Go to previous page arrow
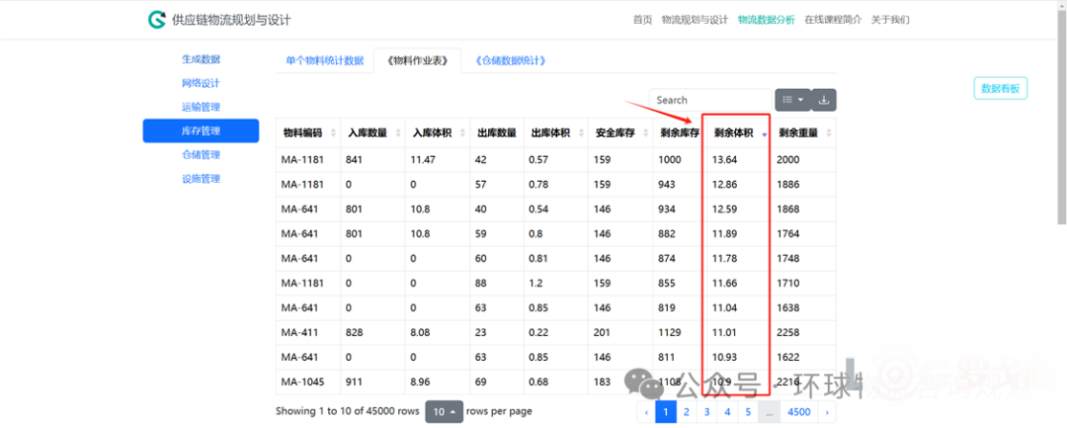Image resolution: width=1067 pixels, height=428 pixels. 646,411
